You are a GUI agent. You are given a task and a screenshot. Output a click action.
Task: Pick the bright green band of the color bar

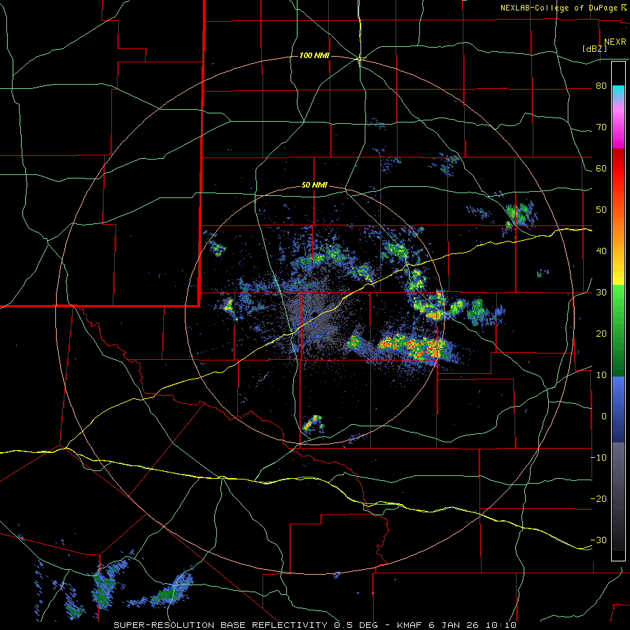[x=618, y=305]
